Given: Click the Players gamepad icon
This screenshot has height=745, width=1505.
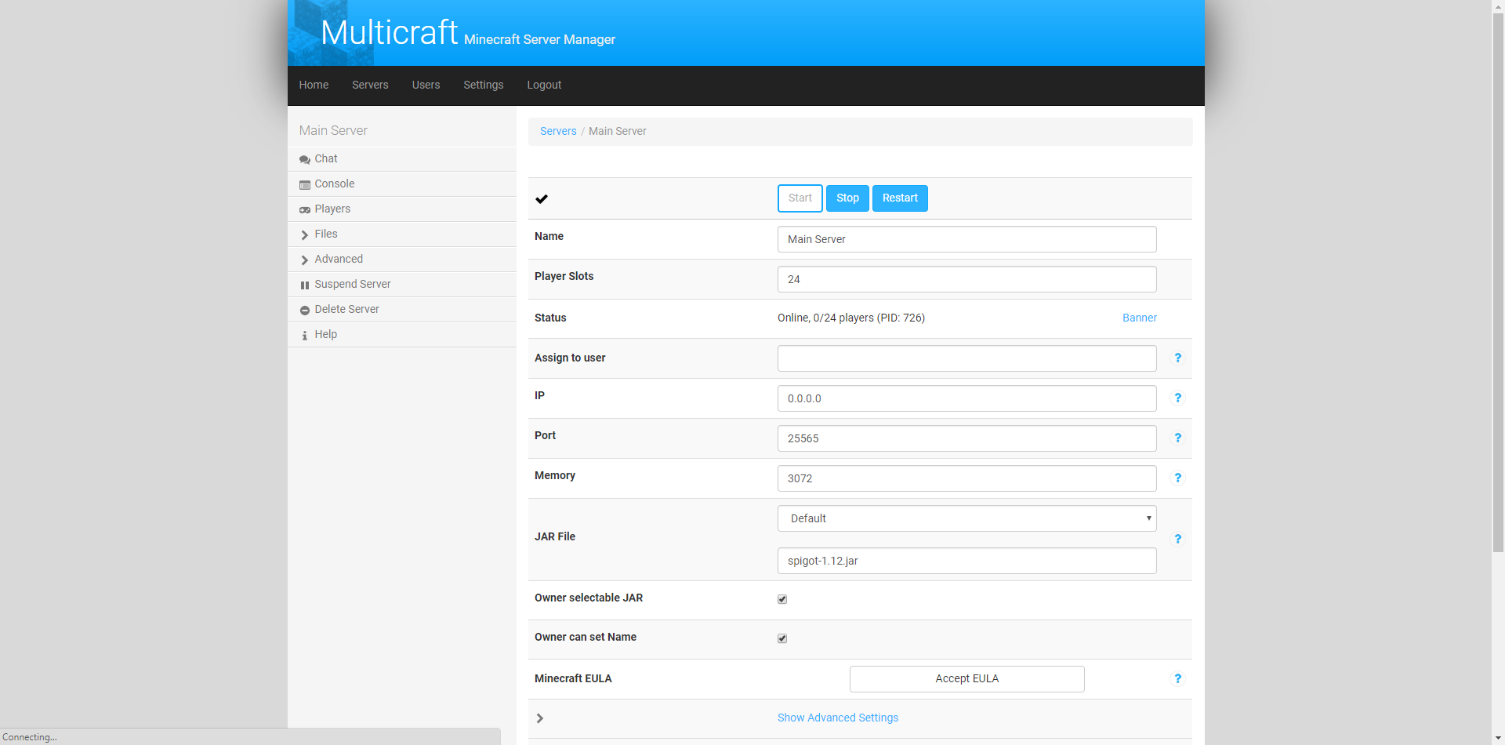Looking at the screenshot, I should point(304,209).
